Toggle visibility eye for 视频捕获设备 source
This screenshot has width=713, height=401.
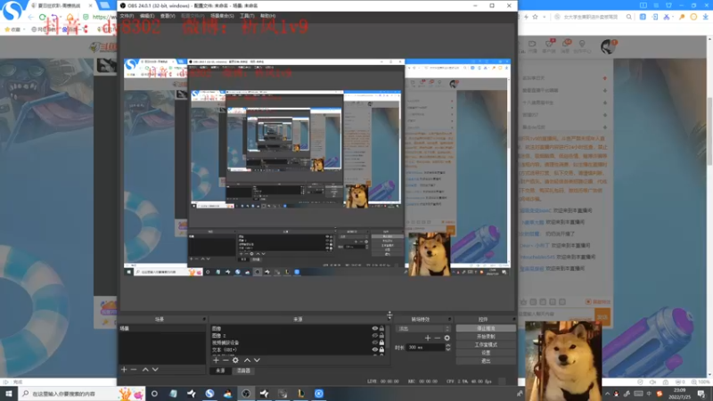(x=375, y=342)
